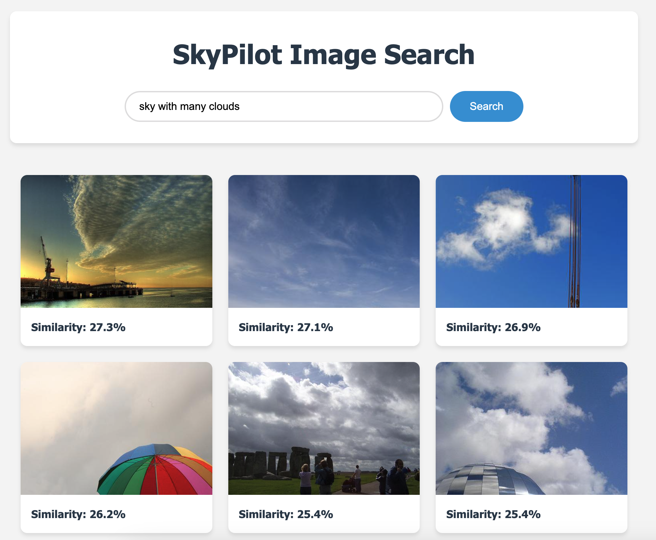Screen dimensions: 656x540
Task: View the Stonehenge cloudy sky photo
Action: 324,428
